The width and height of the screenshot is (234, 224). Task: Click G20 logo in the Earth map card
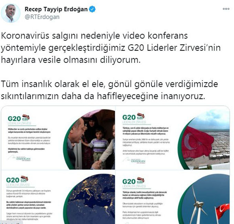[17, 179]
